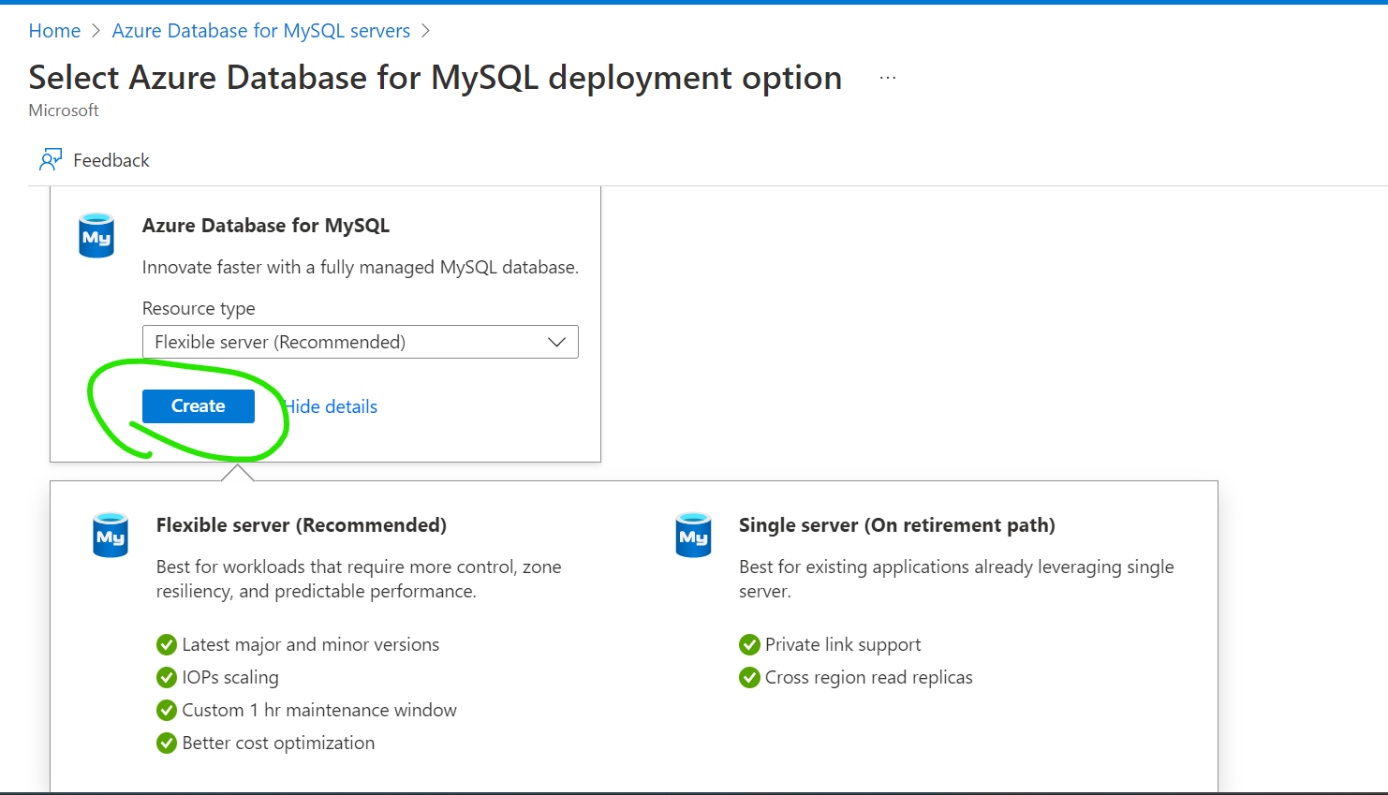Click the Single server (On retirement path) heading
The width and height of the screenshot is (1388, 795).
click(x=897, y=525)
